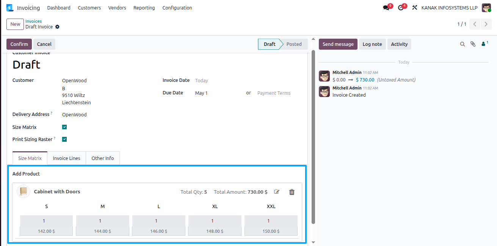Click the $ 730.00 untaxed amount value
The image size is (497, 246).
365,80
